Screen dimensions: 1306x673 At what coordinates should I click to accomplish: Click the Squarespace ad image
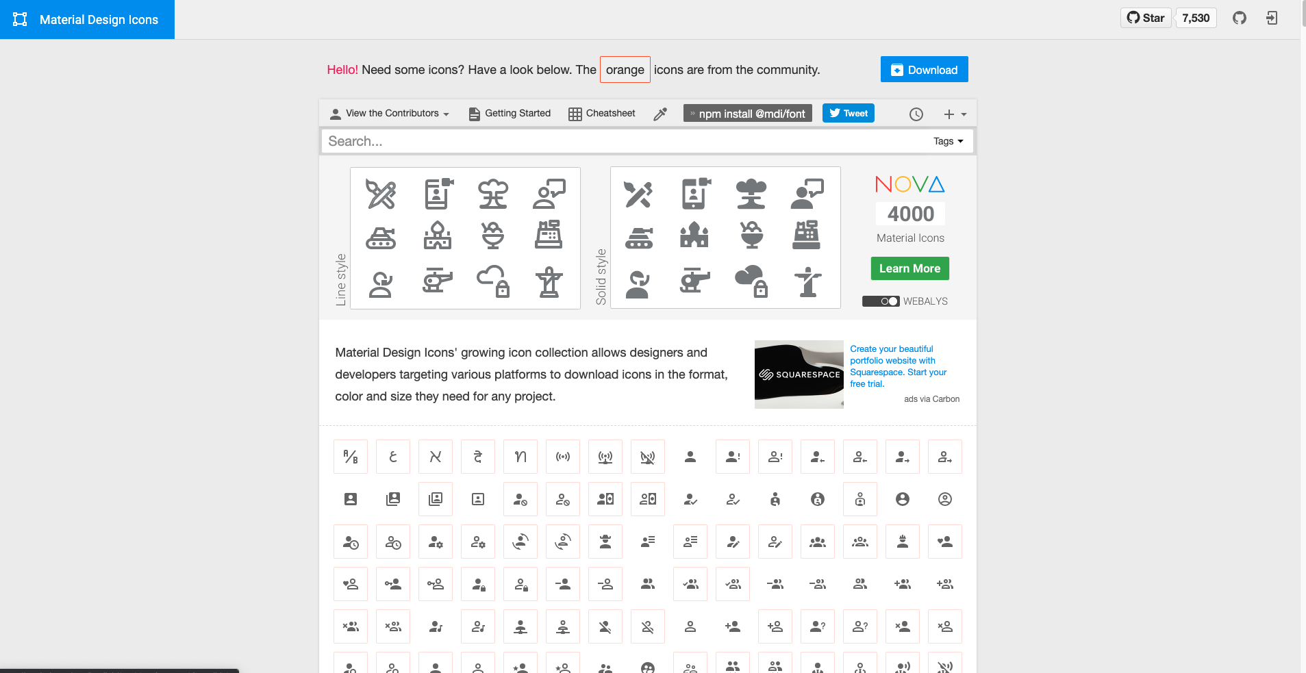[799, 374]
